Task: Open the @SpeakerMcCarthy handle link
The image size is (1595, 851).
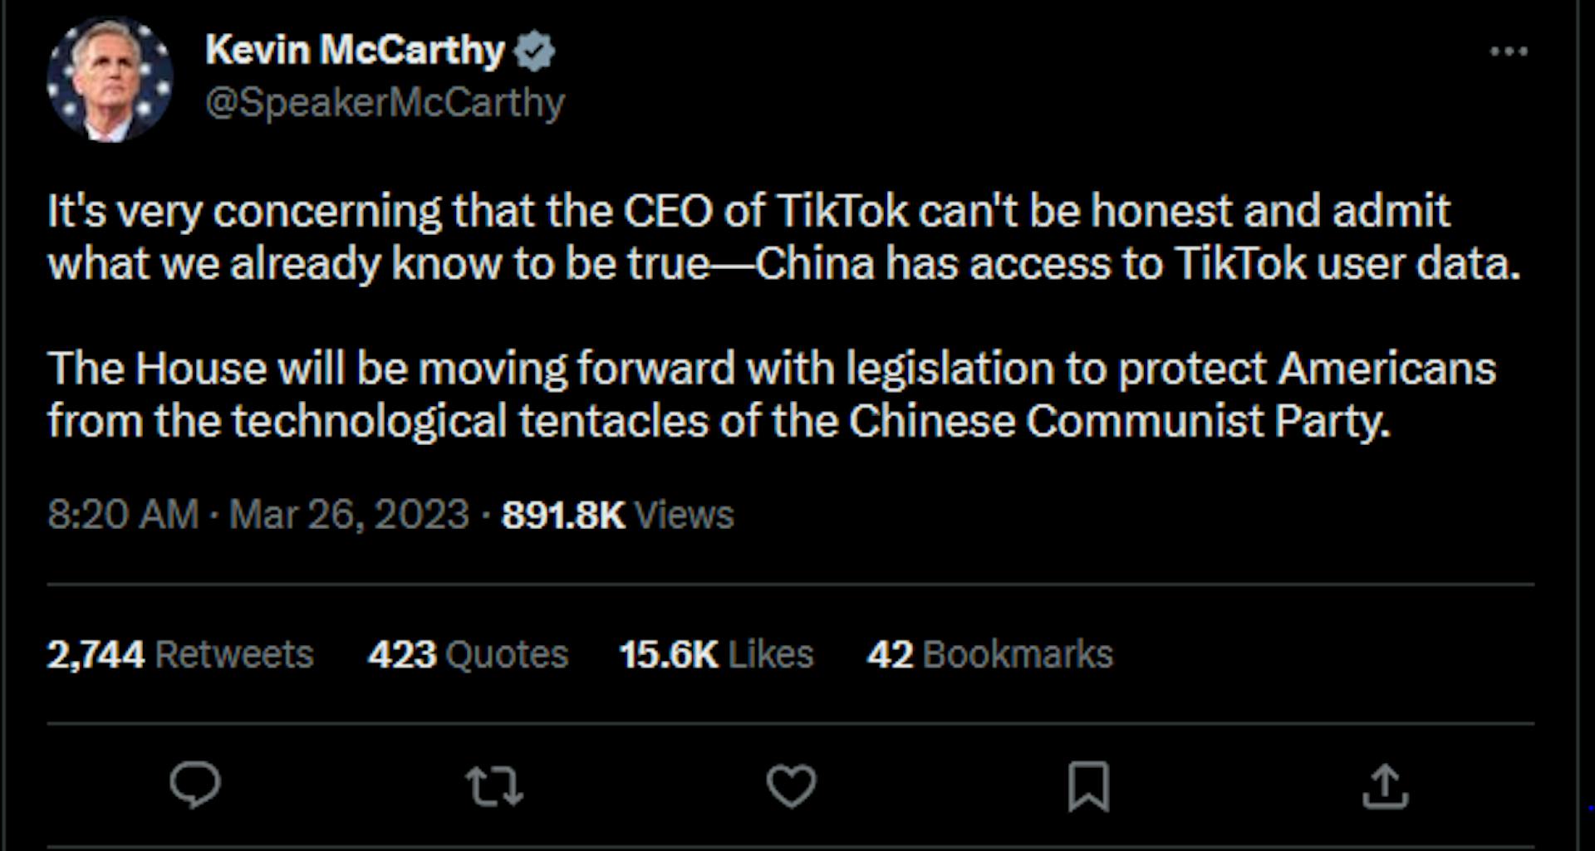Action: pyautogui.click(x=385, y=103)
